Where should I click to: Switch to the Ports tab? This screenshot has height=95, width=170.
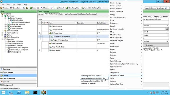(61, 14)
